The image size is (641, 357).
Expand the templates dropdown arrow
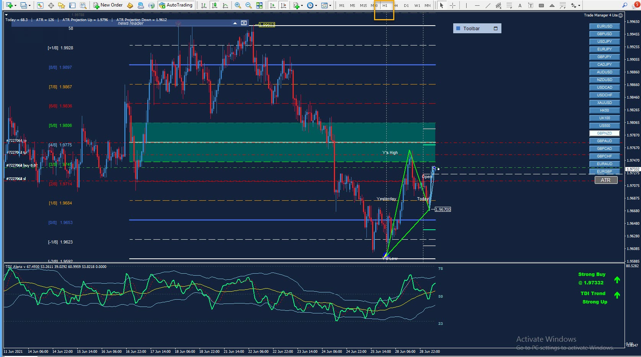click(330, 5)
